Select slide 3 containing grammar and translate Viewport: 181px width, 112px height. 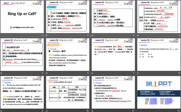113,17
